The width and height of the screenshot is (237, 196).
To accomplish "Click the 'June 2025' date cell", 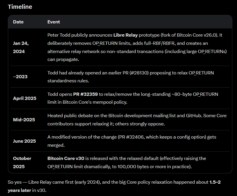I will (x=24, y=141).
